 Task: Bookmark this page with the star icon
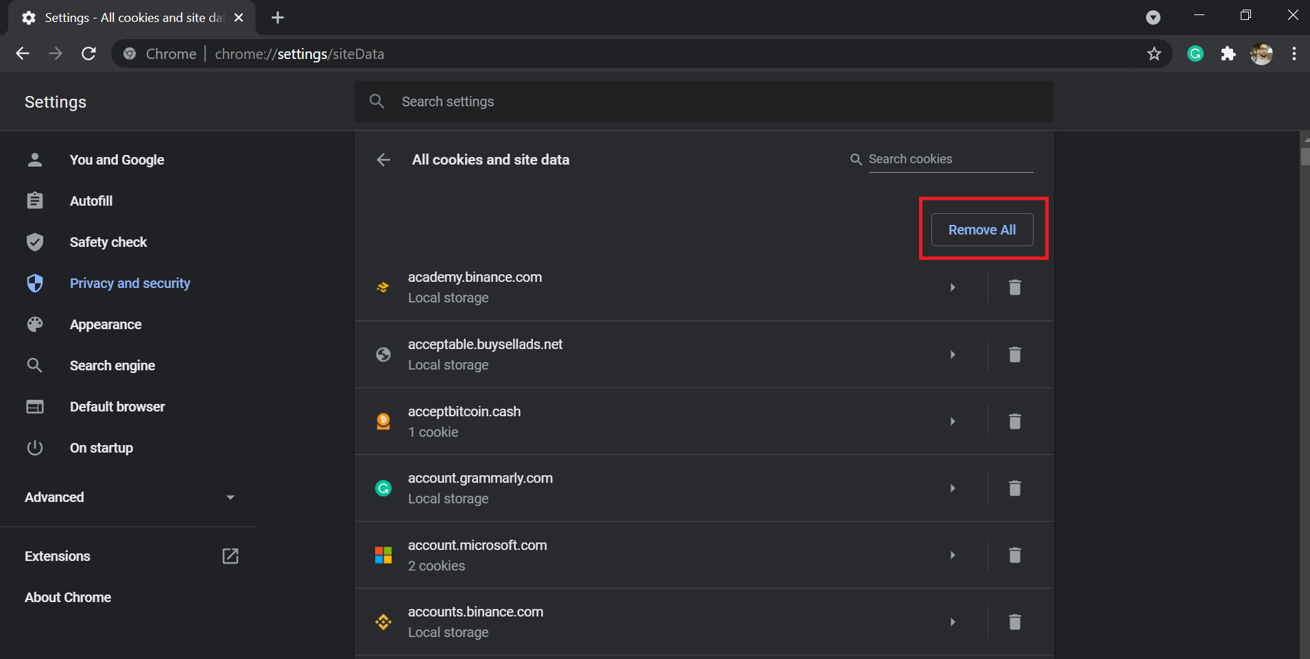click(1154, 53)
